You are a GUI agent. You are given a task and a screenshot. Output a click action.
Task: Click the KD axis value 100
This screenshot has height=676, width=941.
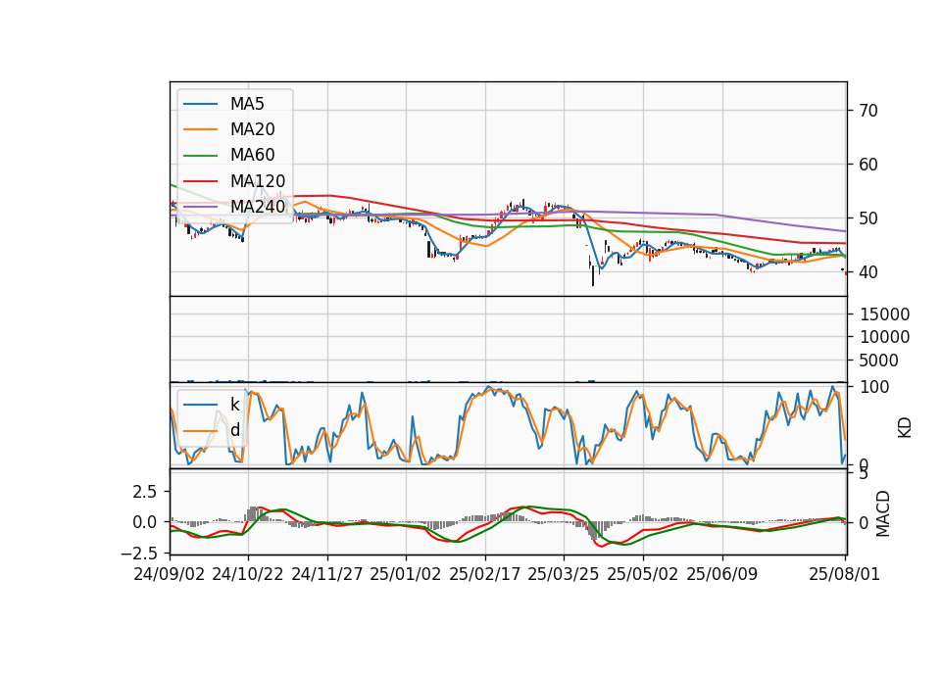click(x=874, y=387)
